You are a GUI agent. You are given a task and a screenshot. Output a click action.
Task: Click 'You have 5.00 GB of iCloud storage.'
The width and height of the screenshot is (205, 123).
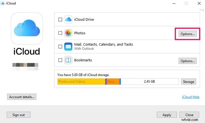(83, 75)
